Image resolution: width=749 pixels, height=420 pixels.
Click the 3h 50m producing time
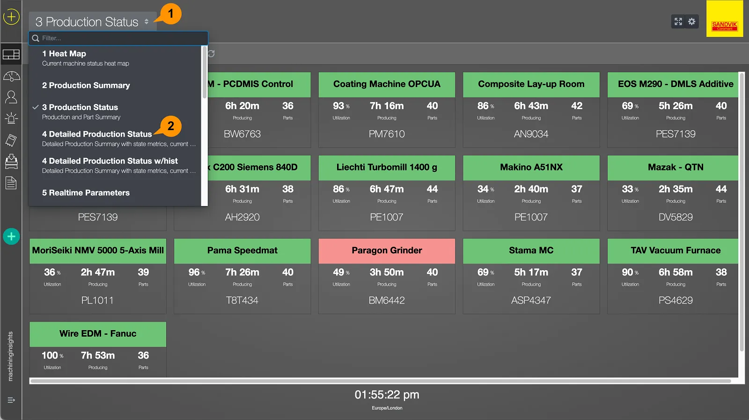pos(387,273)
